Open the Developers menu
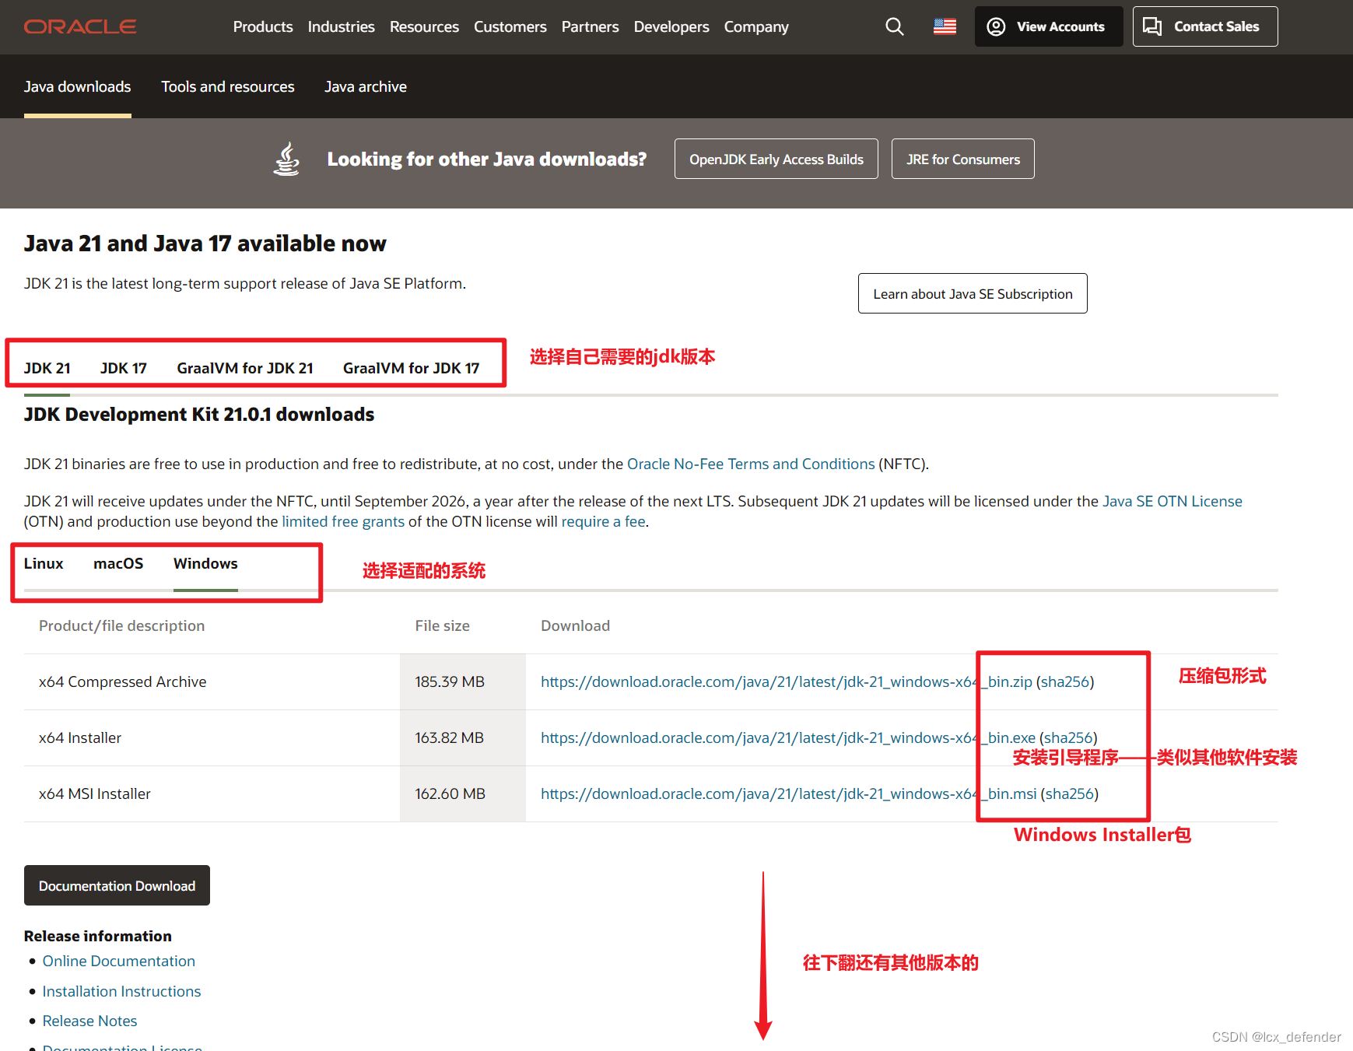 671,26
